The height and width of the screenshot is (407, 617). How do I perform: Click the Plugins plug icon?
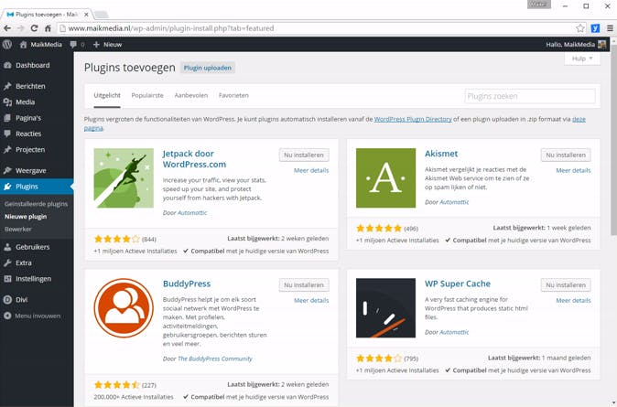coord(7,187)
